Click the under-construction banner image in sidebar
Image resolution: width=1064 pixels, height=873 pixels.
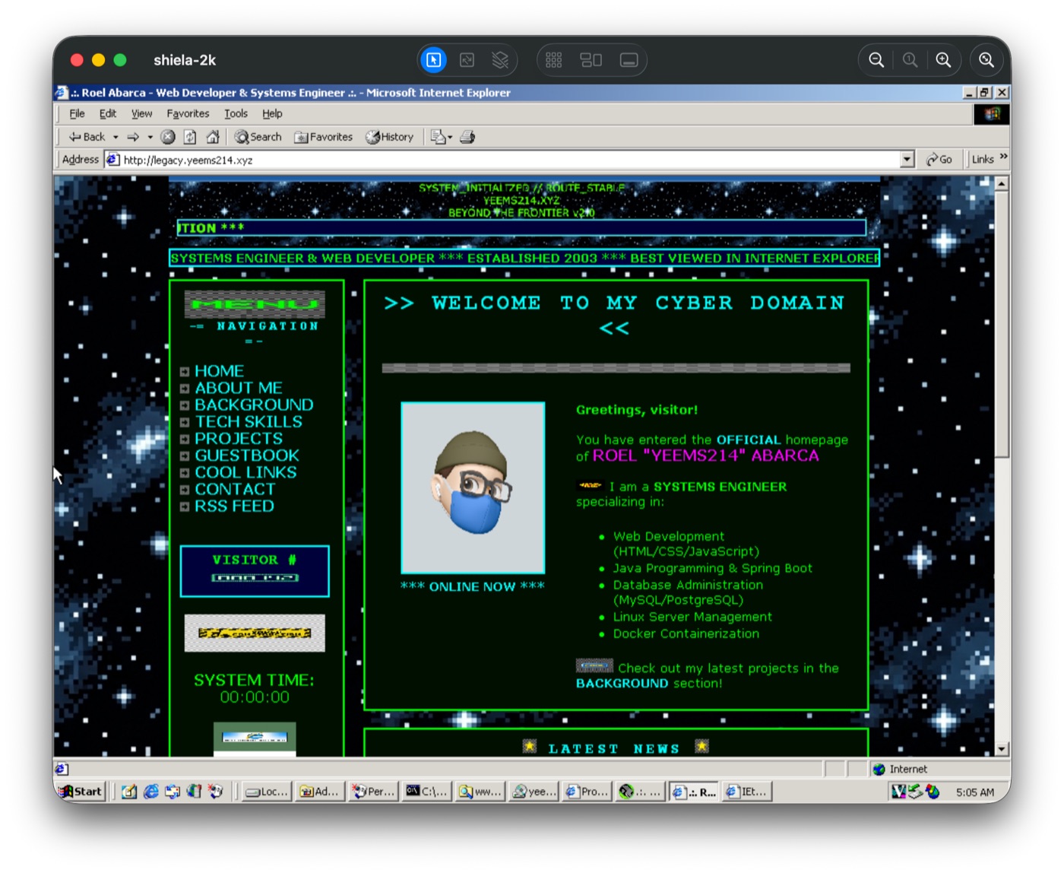[x=255, y=633]
